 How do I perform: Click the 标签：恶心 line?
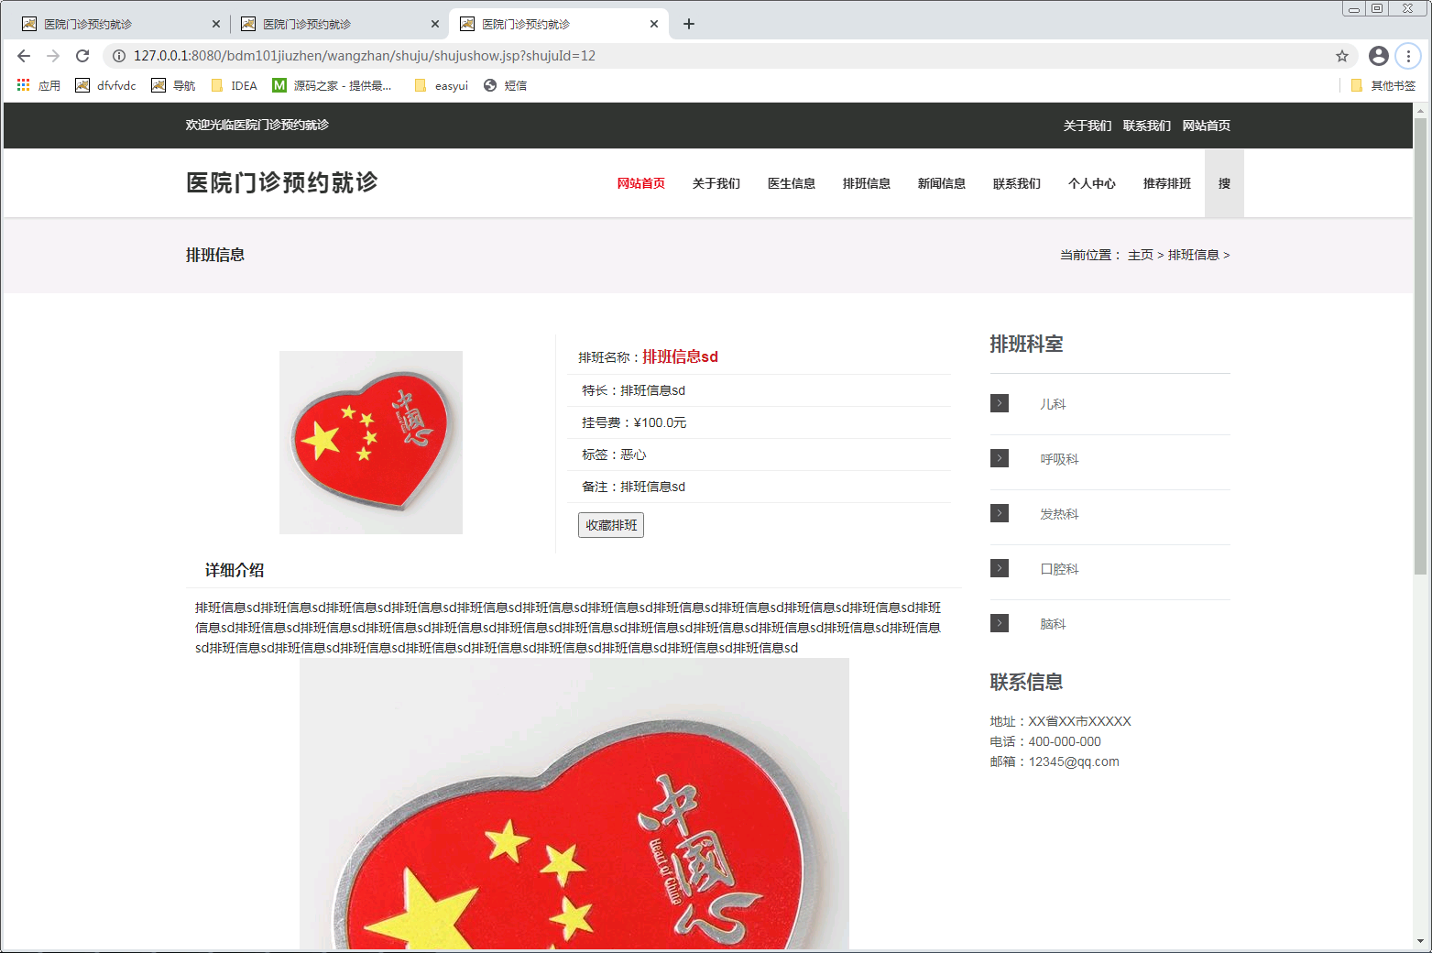click(614, 455)
